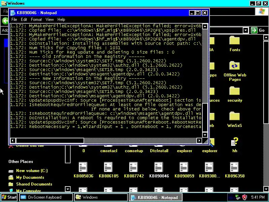Click the Safely Remove Hardware tray icon
The image size is (269, 202).
(238, 197)
